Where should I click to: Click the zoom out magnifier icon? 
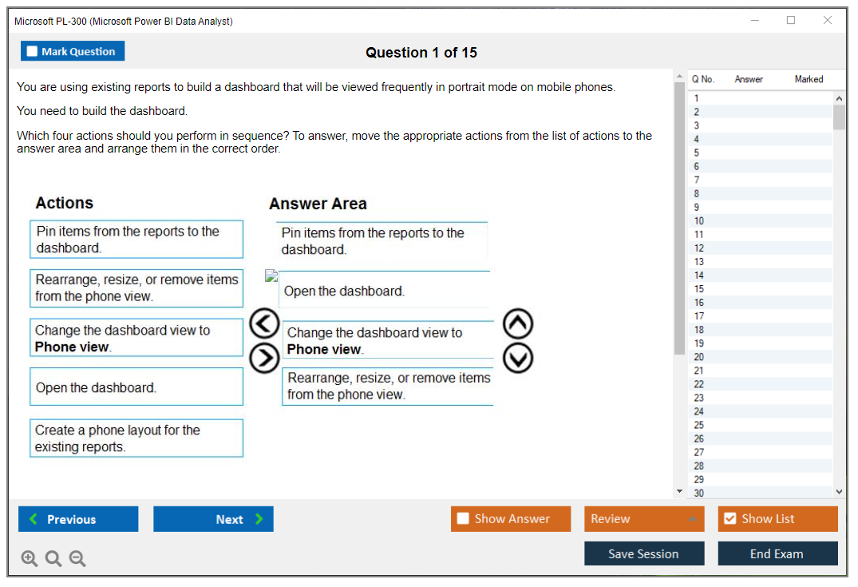coord(77,558)
